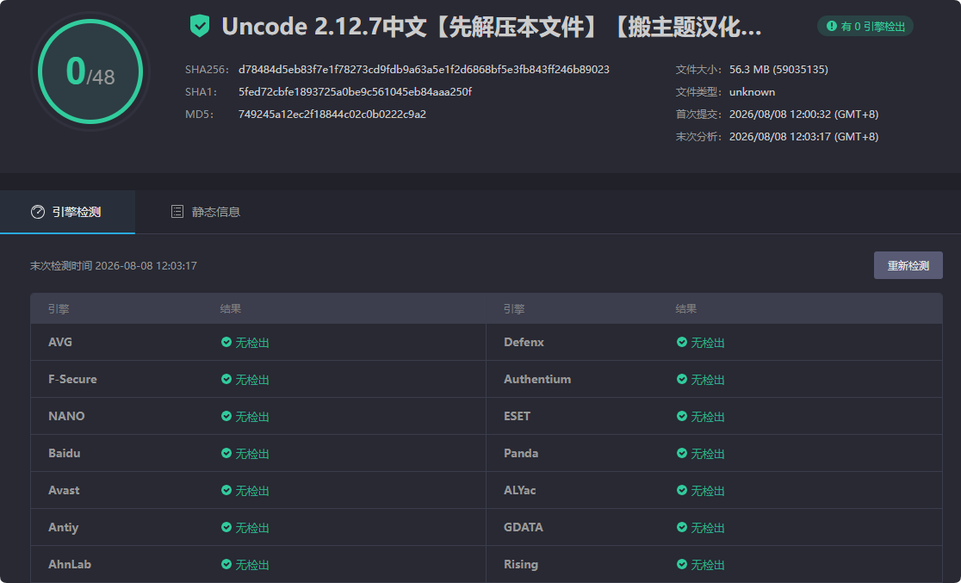Image resolution: width=961 pixels, height=583 pixels.
Task: Click the green check icon in F-Secure row
Action: (226, 380)
